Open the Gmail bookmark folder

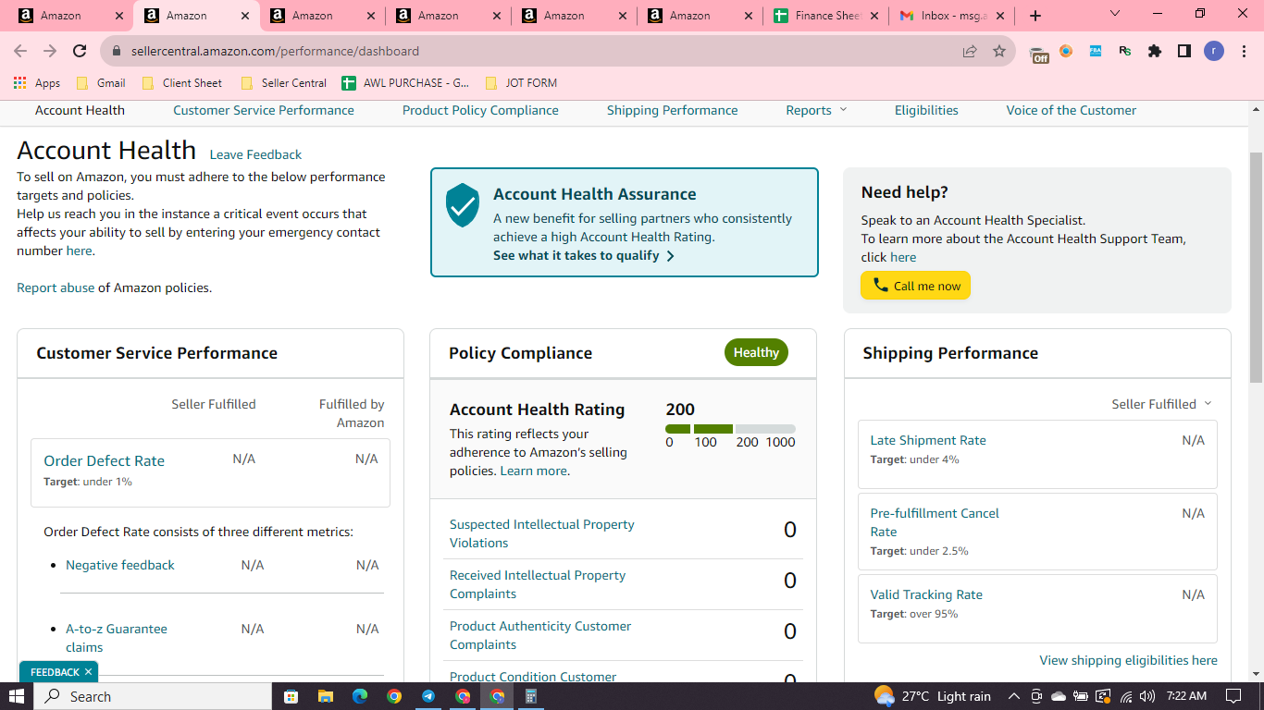point(101,83)
